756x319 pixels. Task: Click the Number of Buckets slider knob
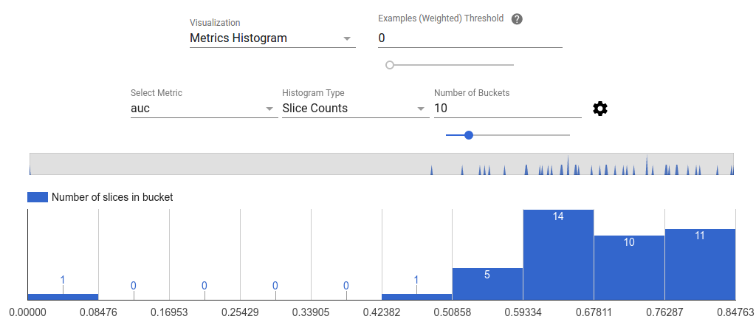(469, 135)
